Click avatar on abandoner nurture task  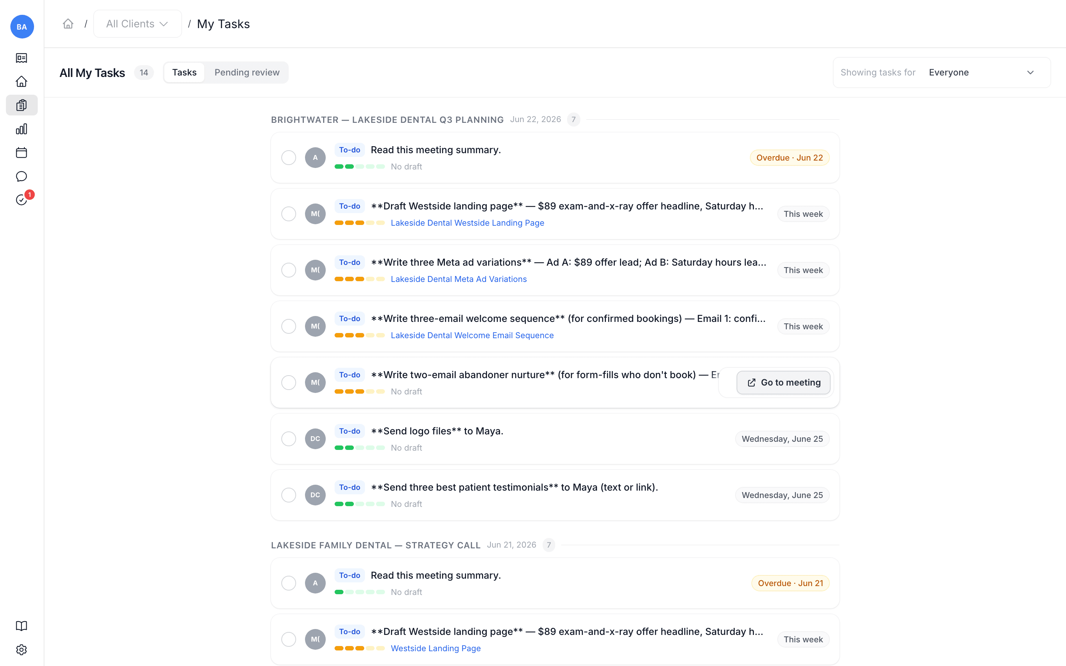click(315, 383)
